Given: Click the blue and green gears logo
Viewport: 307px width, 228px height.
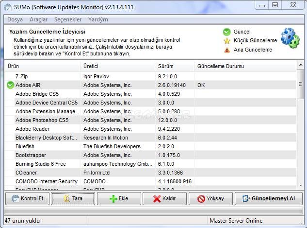Looking at the screenshot, I should point(290,38).
